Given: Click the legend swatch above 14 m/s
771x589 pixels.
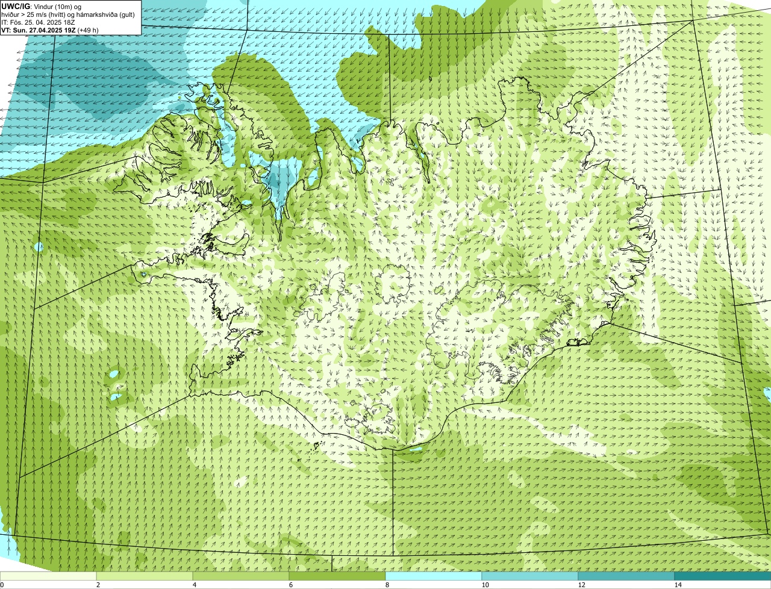Looking at the screenshot, I should [723, 576].
